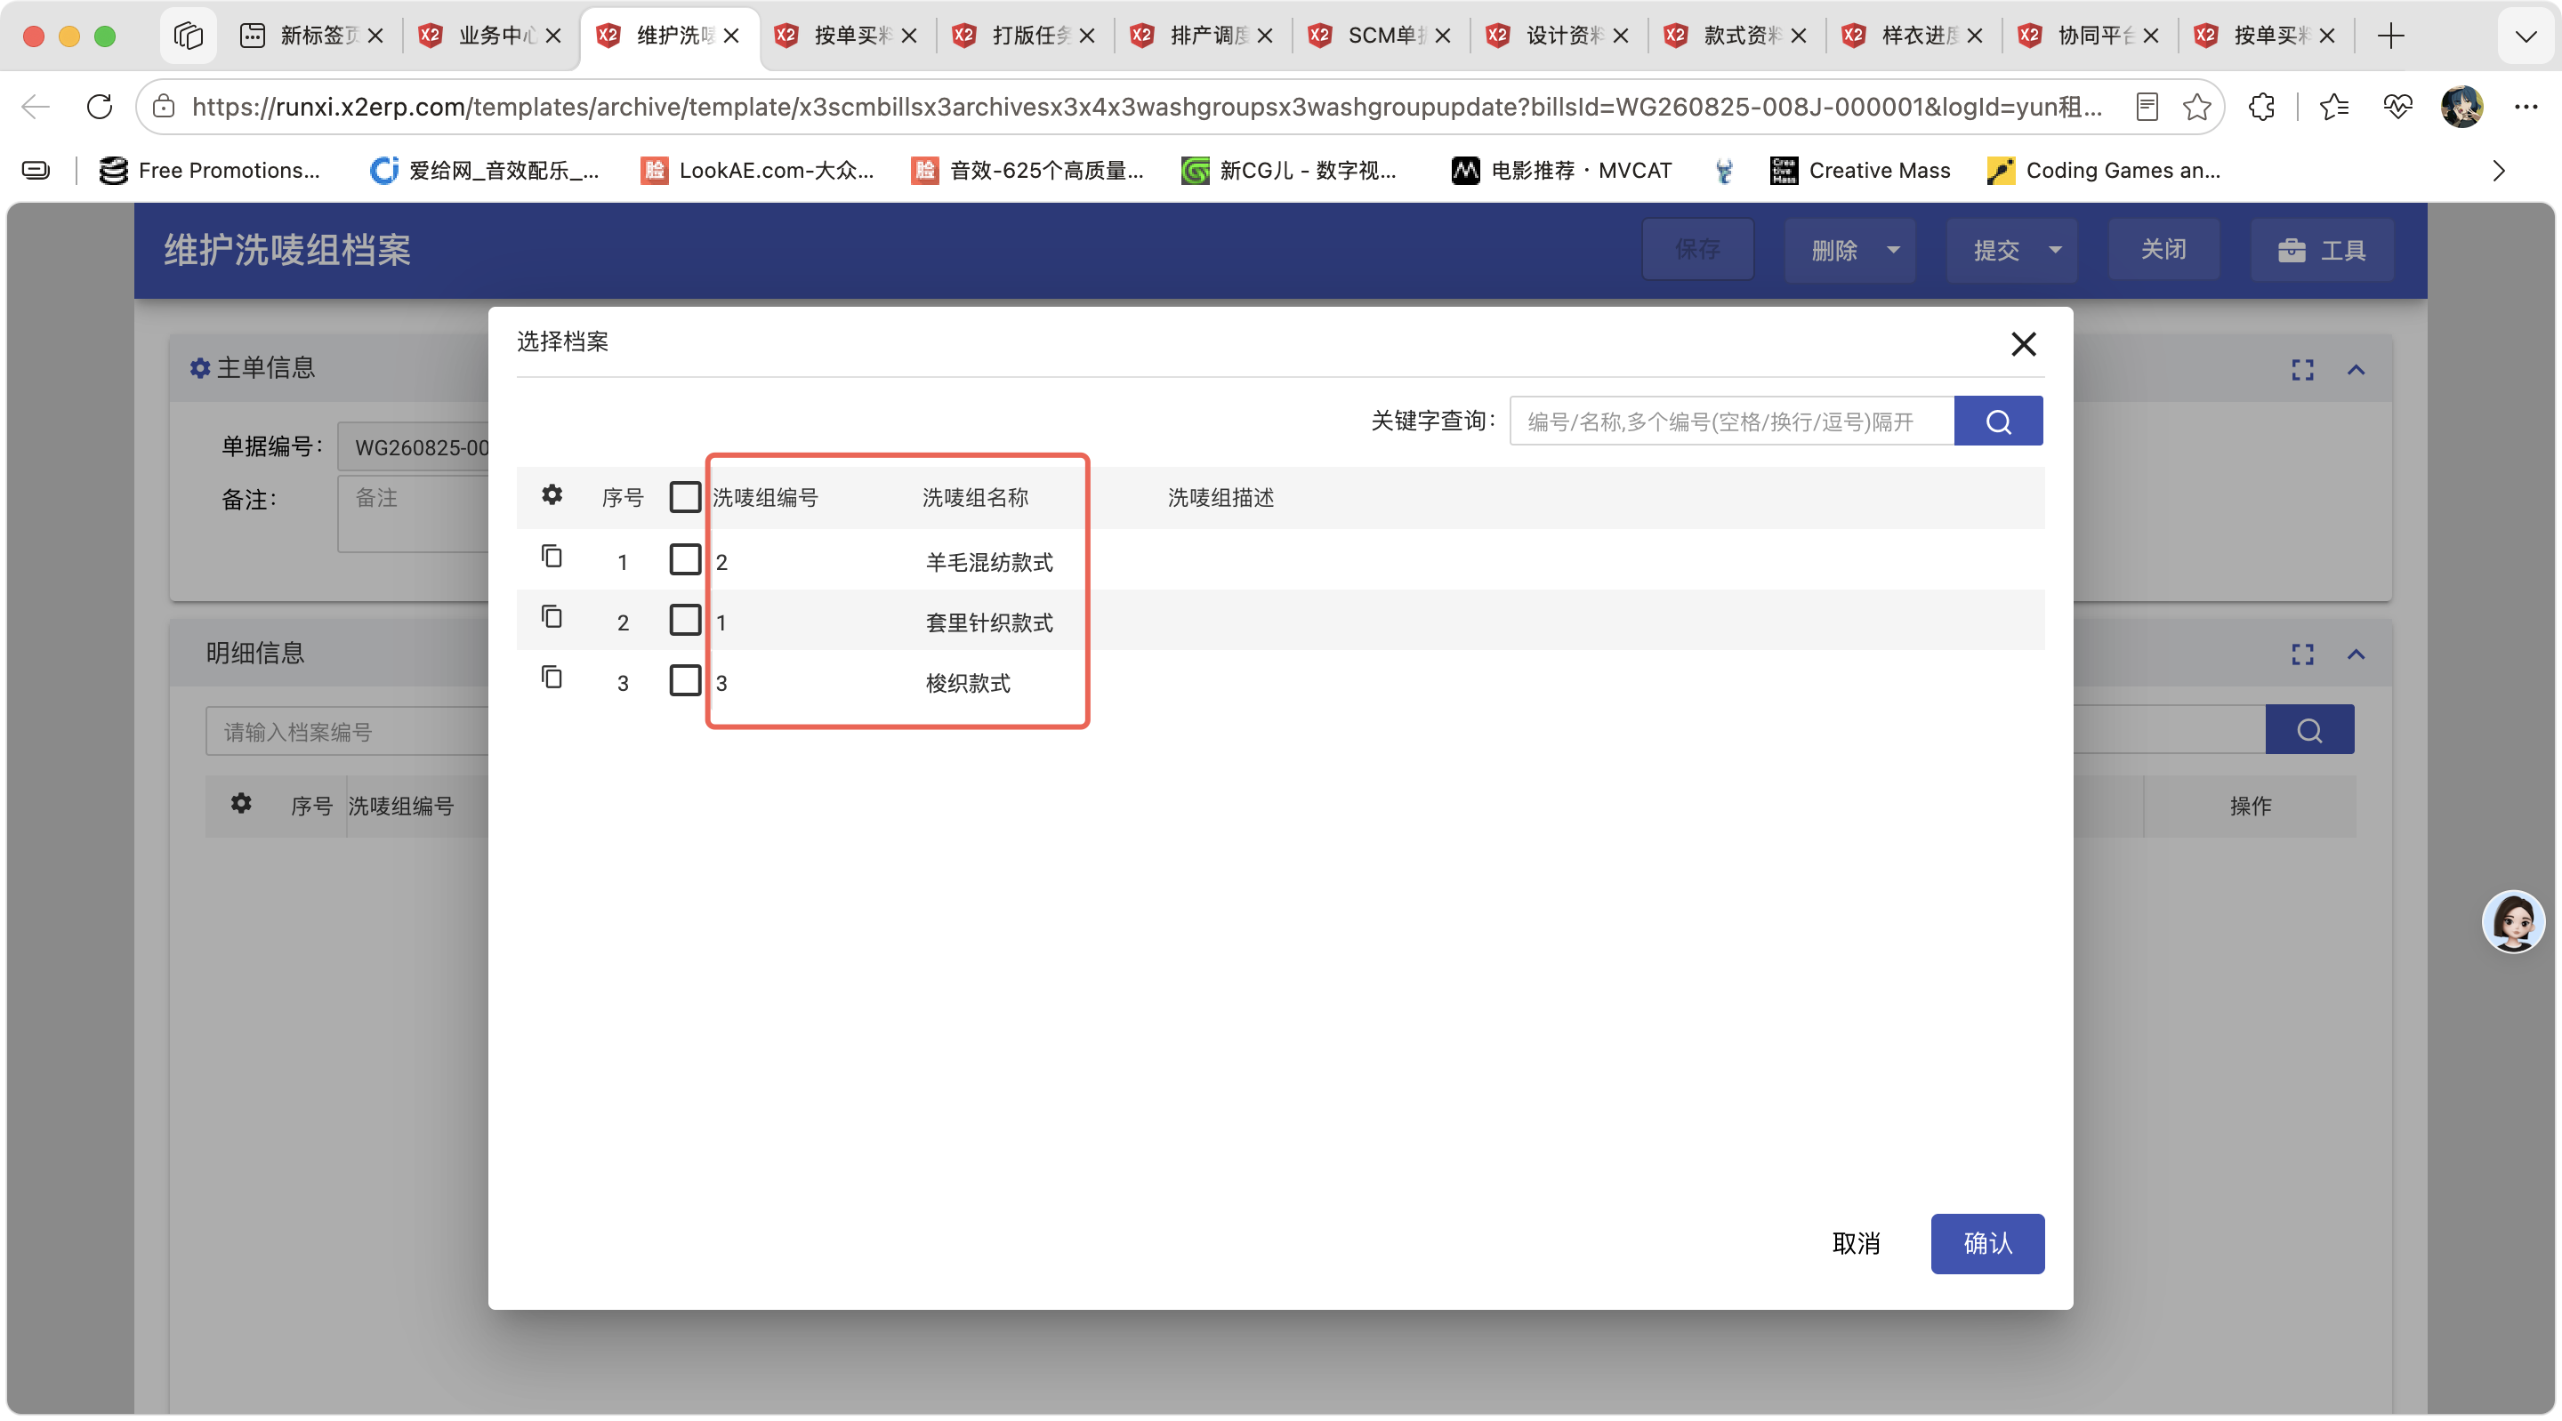Fullscreen the 主单信息 panel

click(x=2301, y=370)
